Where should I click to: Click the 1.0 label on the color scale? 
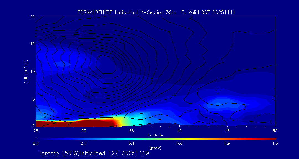click(275, 144)
